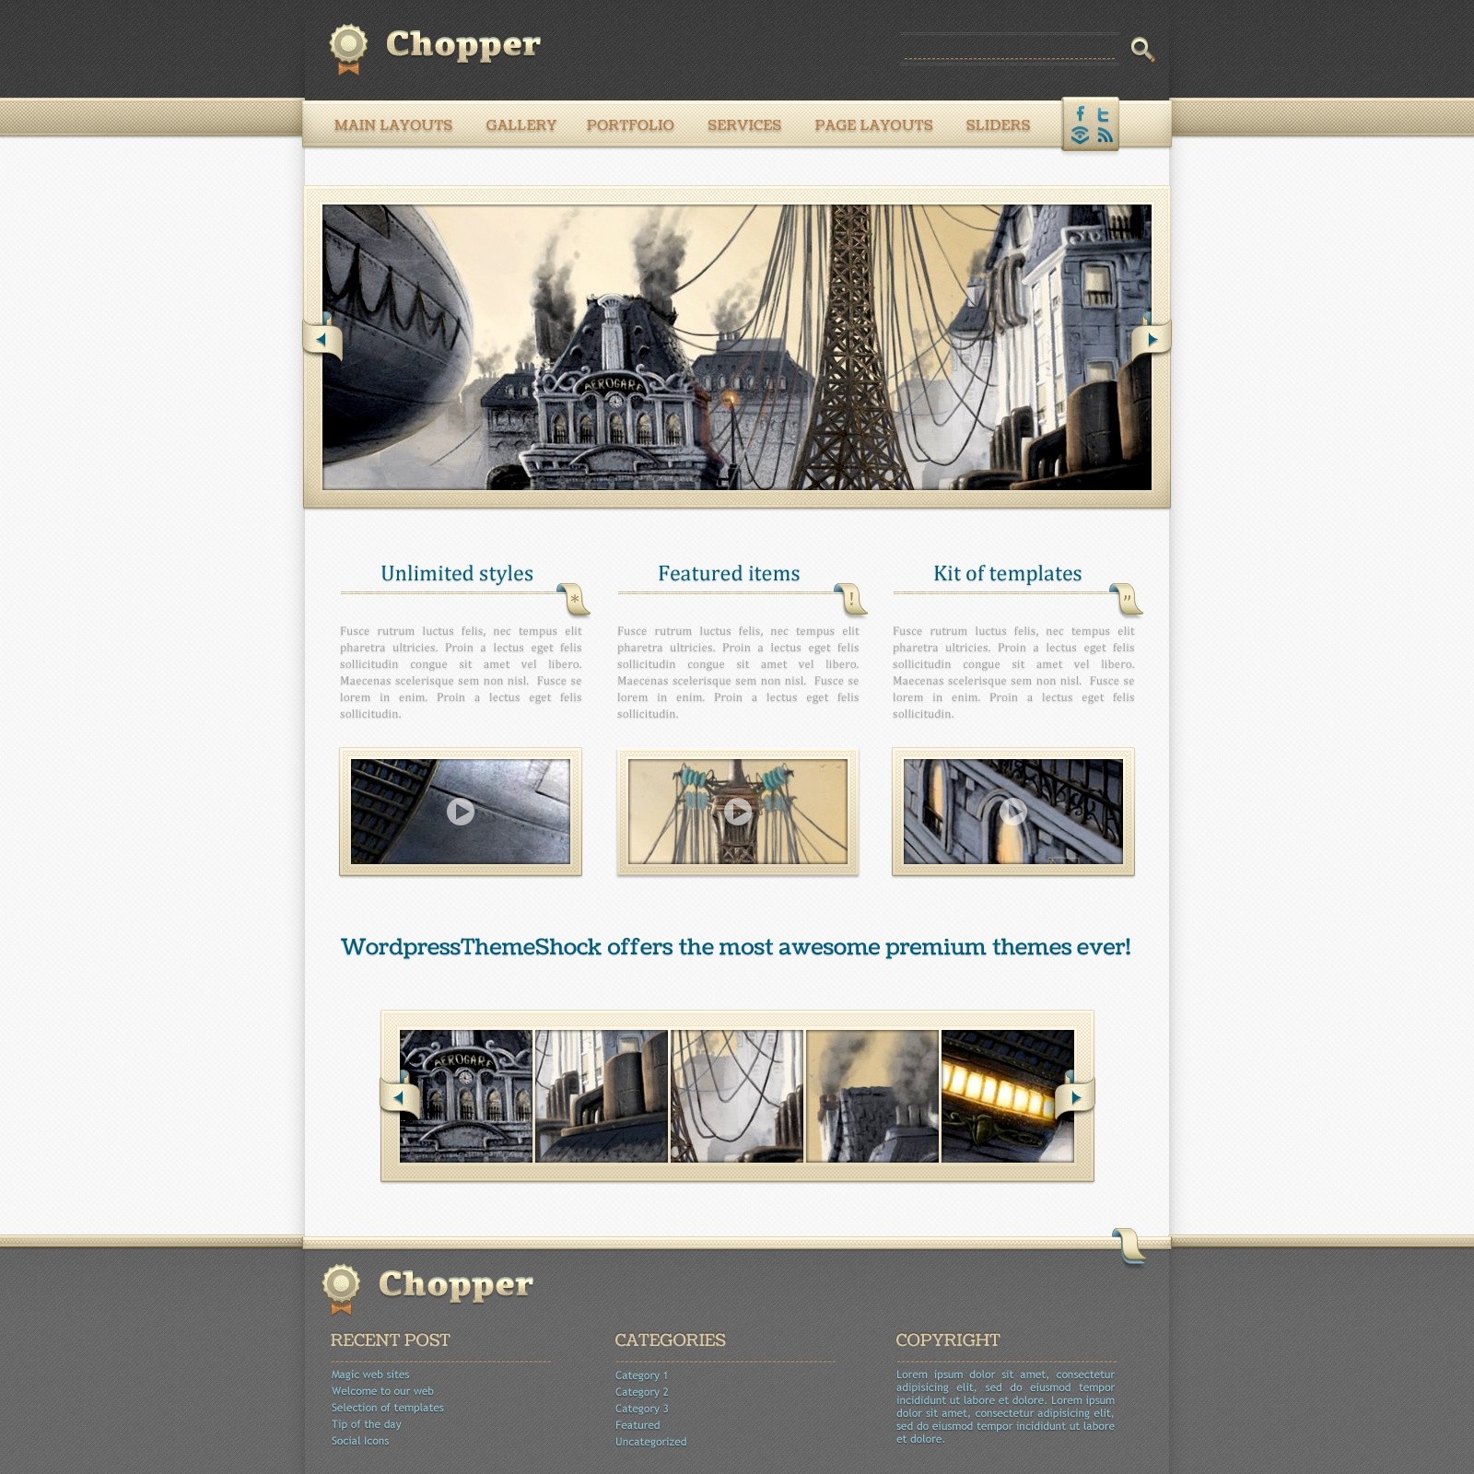
Task: Click the Chopper badge logo in header
Action: tap(348, 49)
